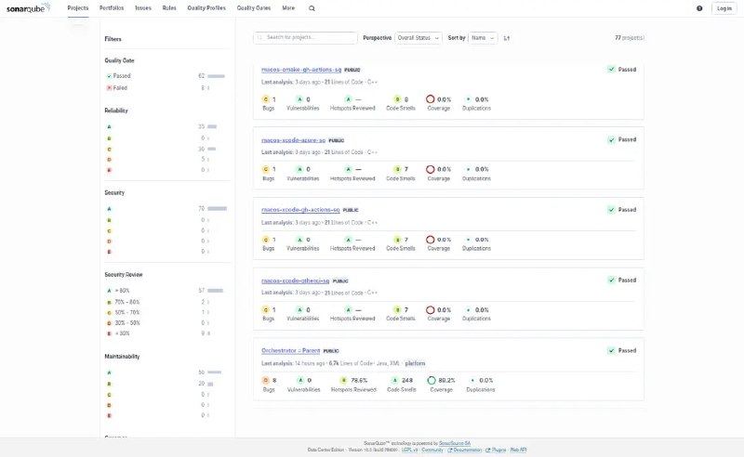Open the Documentation footer link
This screenshot has width=744, height=457.
464,450
